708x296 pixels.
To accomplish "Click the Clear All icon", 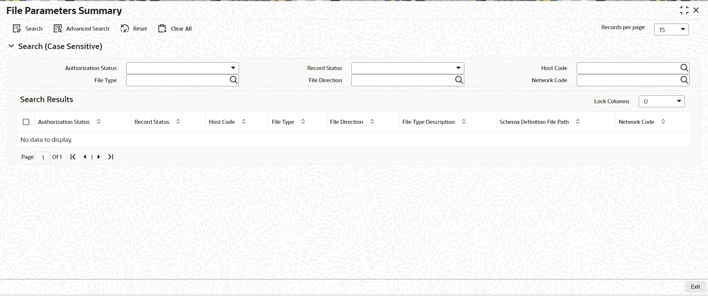I will (162, 29).
